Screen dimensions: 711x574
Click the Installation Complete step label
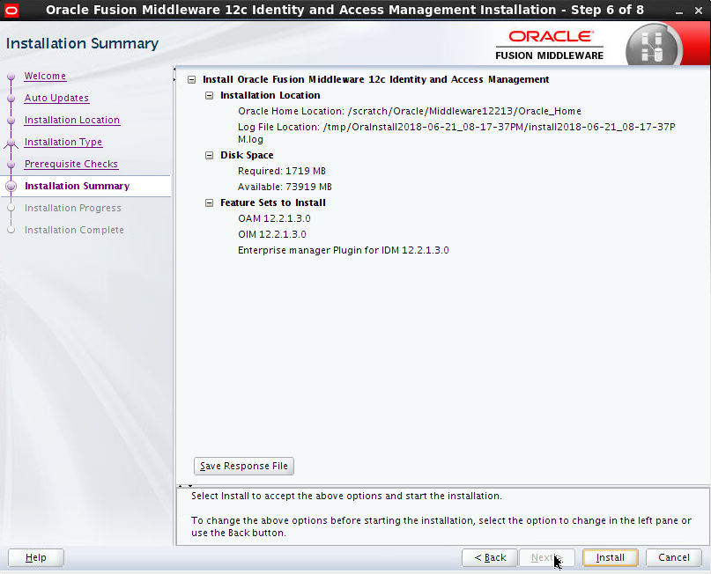click(74, 230)
